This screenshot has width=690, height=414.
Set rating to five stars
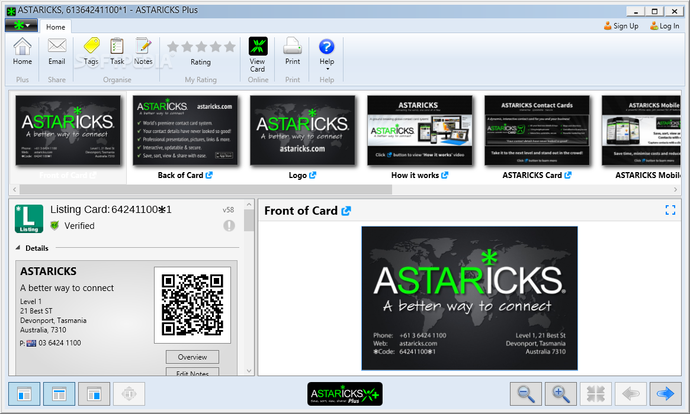coord(229,46)
